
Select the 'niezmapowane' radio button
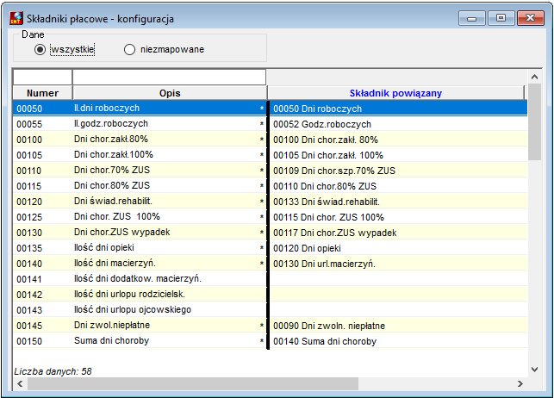click(x=129, y=49)
